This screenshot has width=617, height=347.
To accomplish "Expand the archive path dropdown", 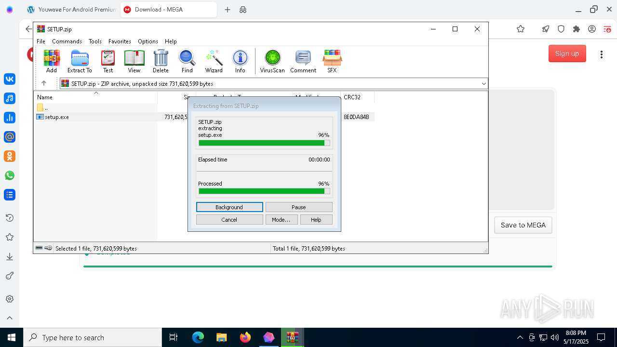I will click(483, 84).
